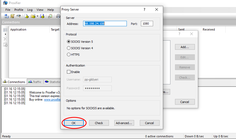Open the Advanced... proxy settings
Screen dimensions: 236x139
[124, 123]
